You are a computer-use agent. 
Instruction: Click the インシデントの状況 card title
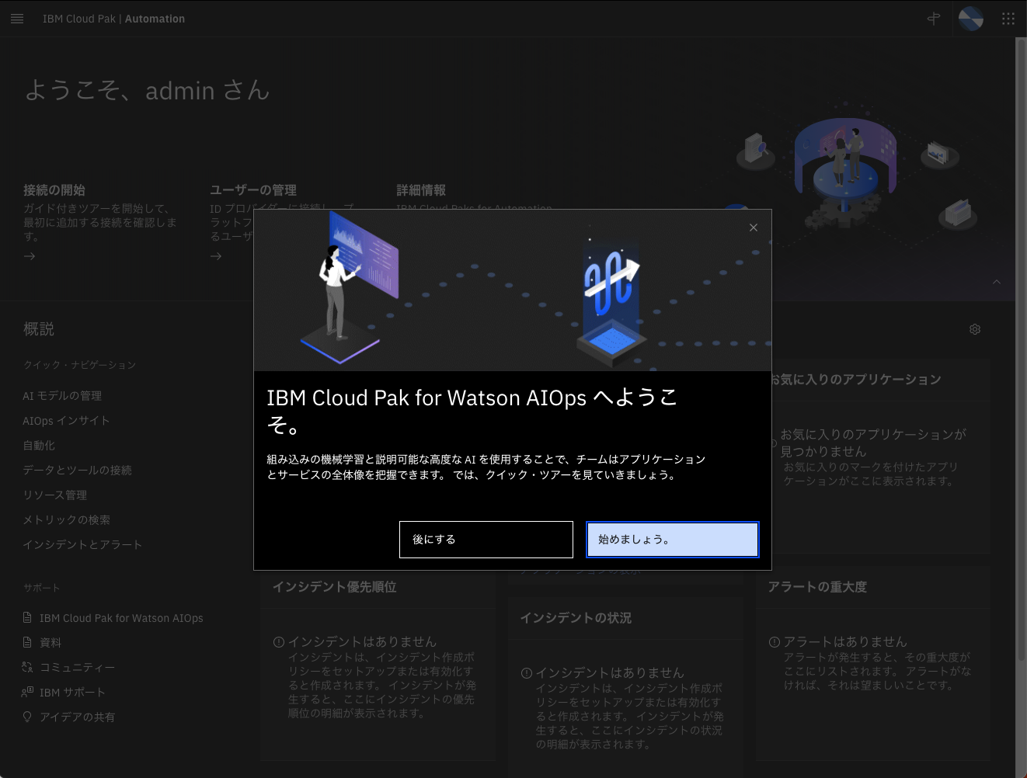[x=576, y=618]
